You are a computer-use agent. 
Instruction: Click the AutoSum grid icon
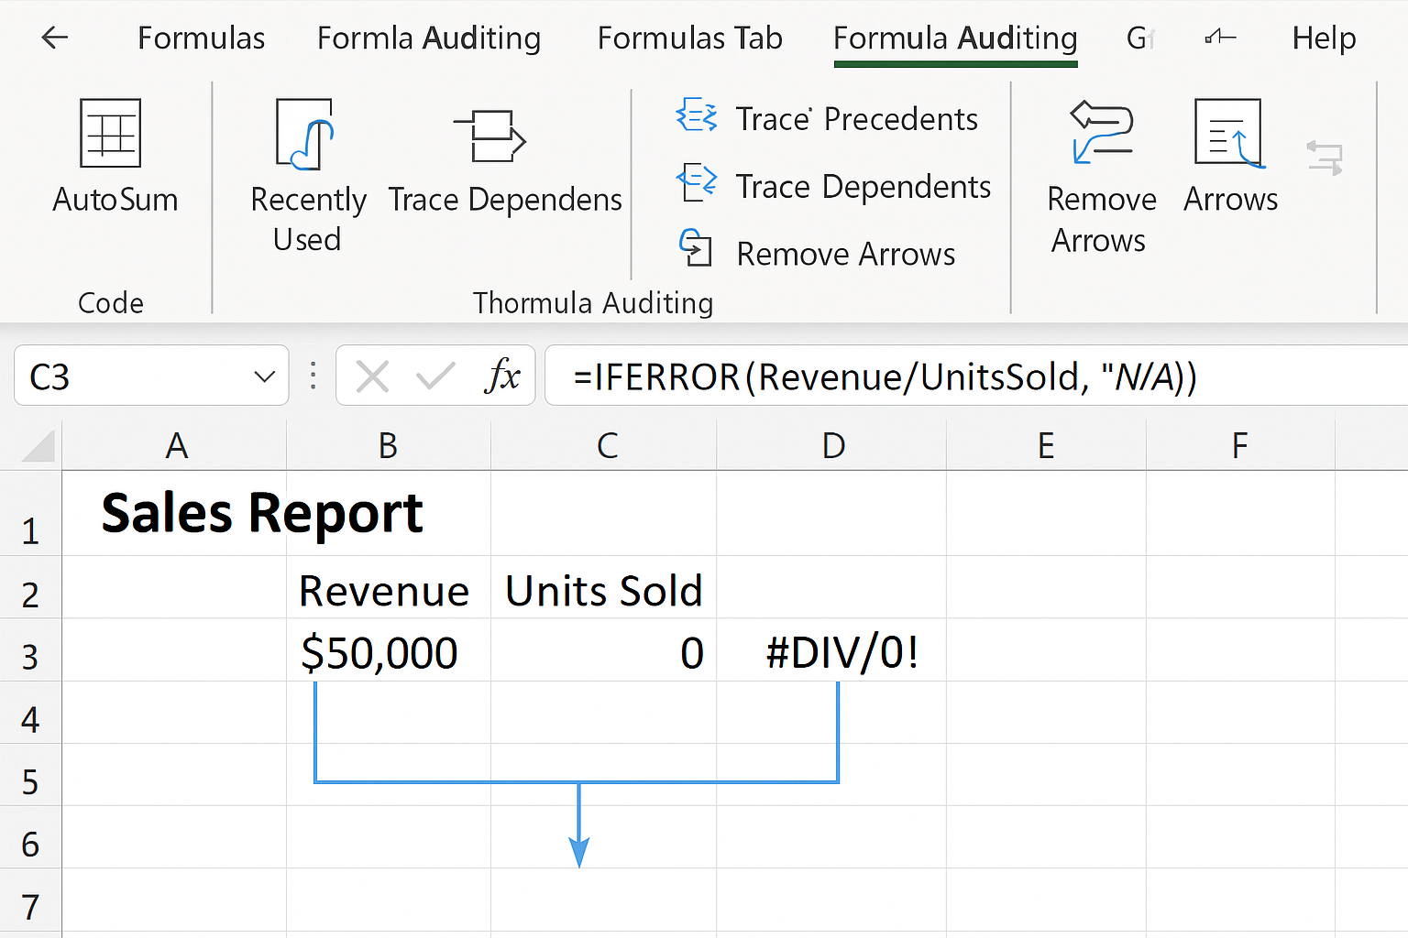coord(111,134)
